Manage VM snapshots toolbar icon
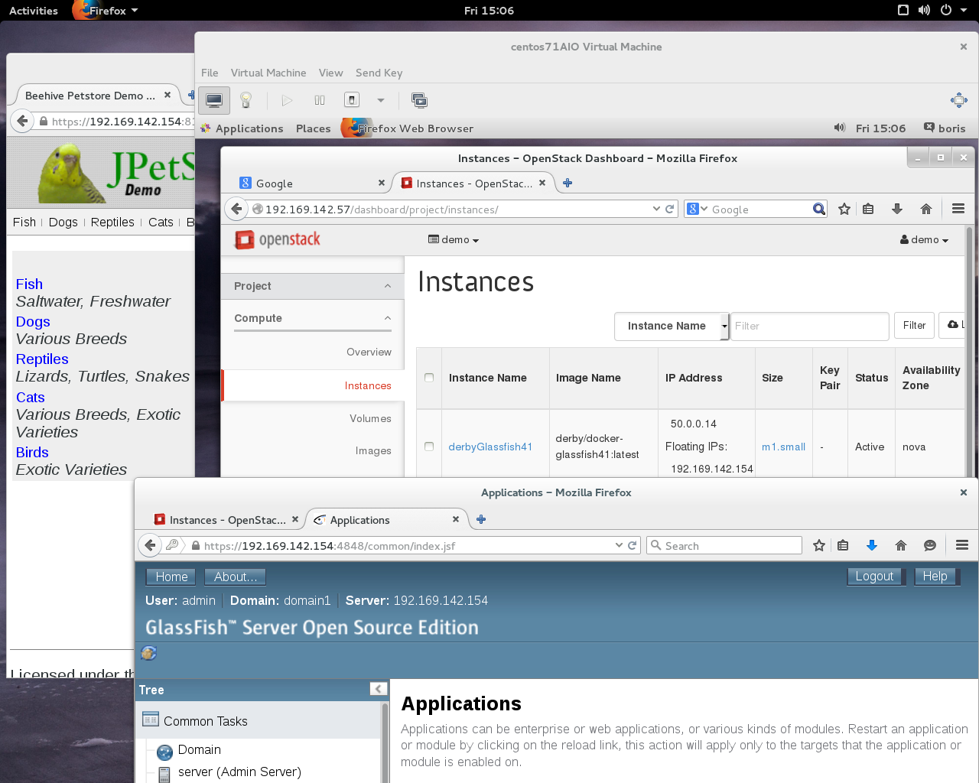The width and height of the screenshot is (979, 783). [x=419, y=100]
